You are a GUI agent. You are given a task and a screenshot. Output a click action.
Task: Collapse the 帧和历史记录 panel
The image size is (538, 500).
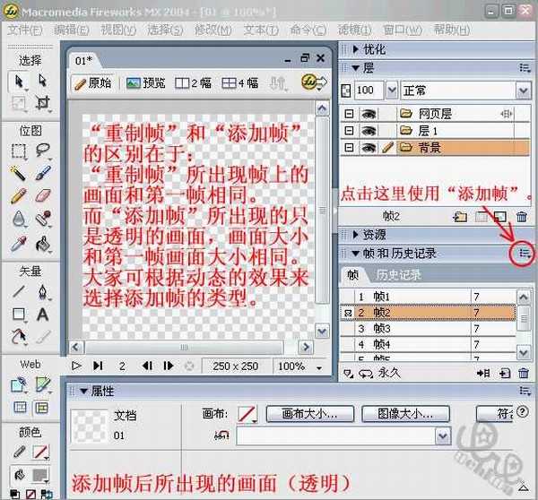coord(356,254)
